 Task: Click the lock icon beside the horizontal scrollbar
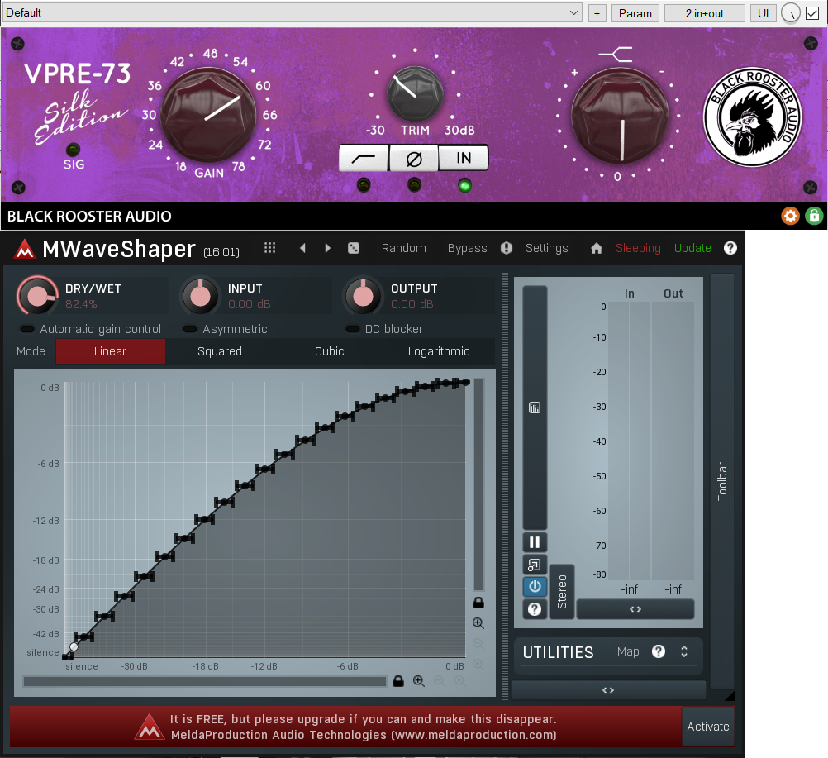tap(398, 681)
